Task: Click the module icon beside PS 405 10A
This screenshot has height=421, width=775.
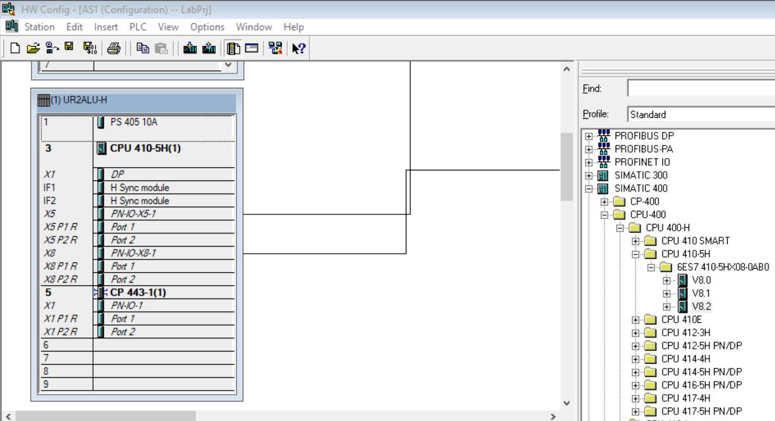Action: pos(101,122)
